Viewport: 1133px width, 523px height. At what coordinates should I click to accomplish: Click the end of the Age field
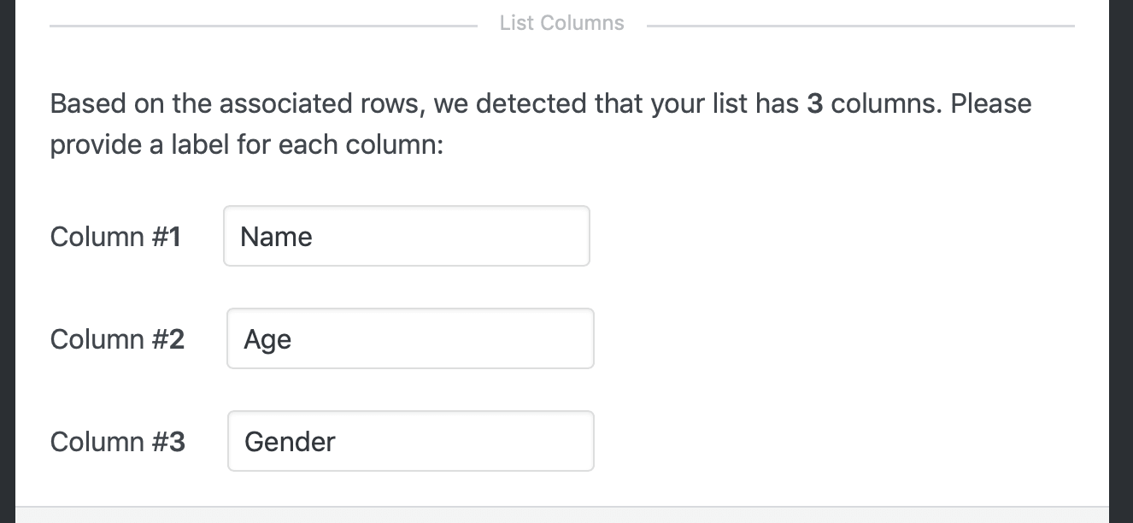click(x=564, y=338)
